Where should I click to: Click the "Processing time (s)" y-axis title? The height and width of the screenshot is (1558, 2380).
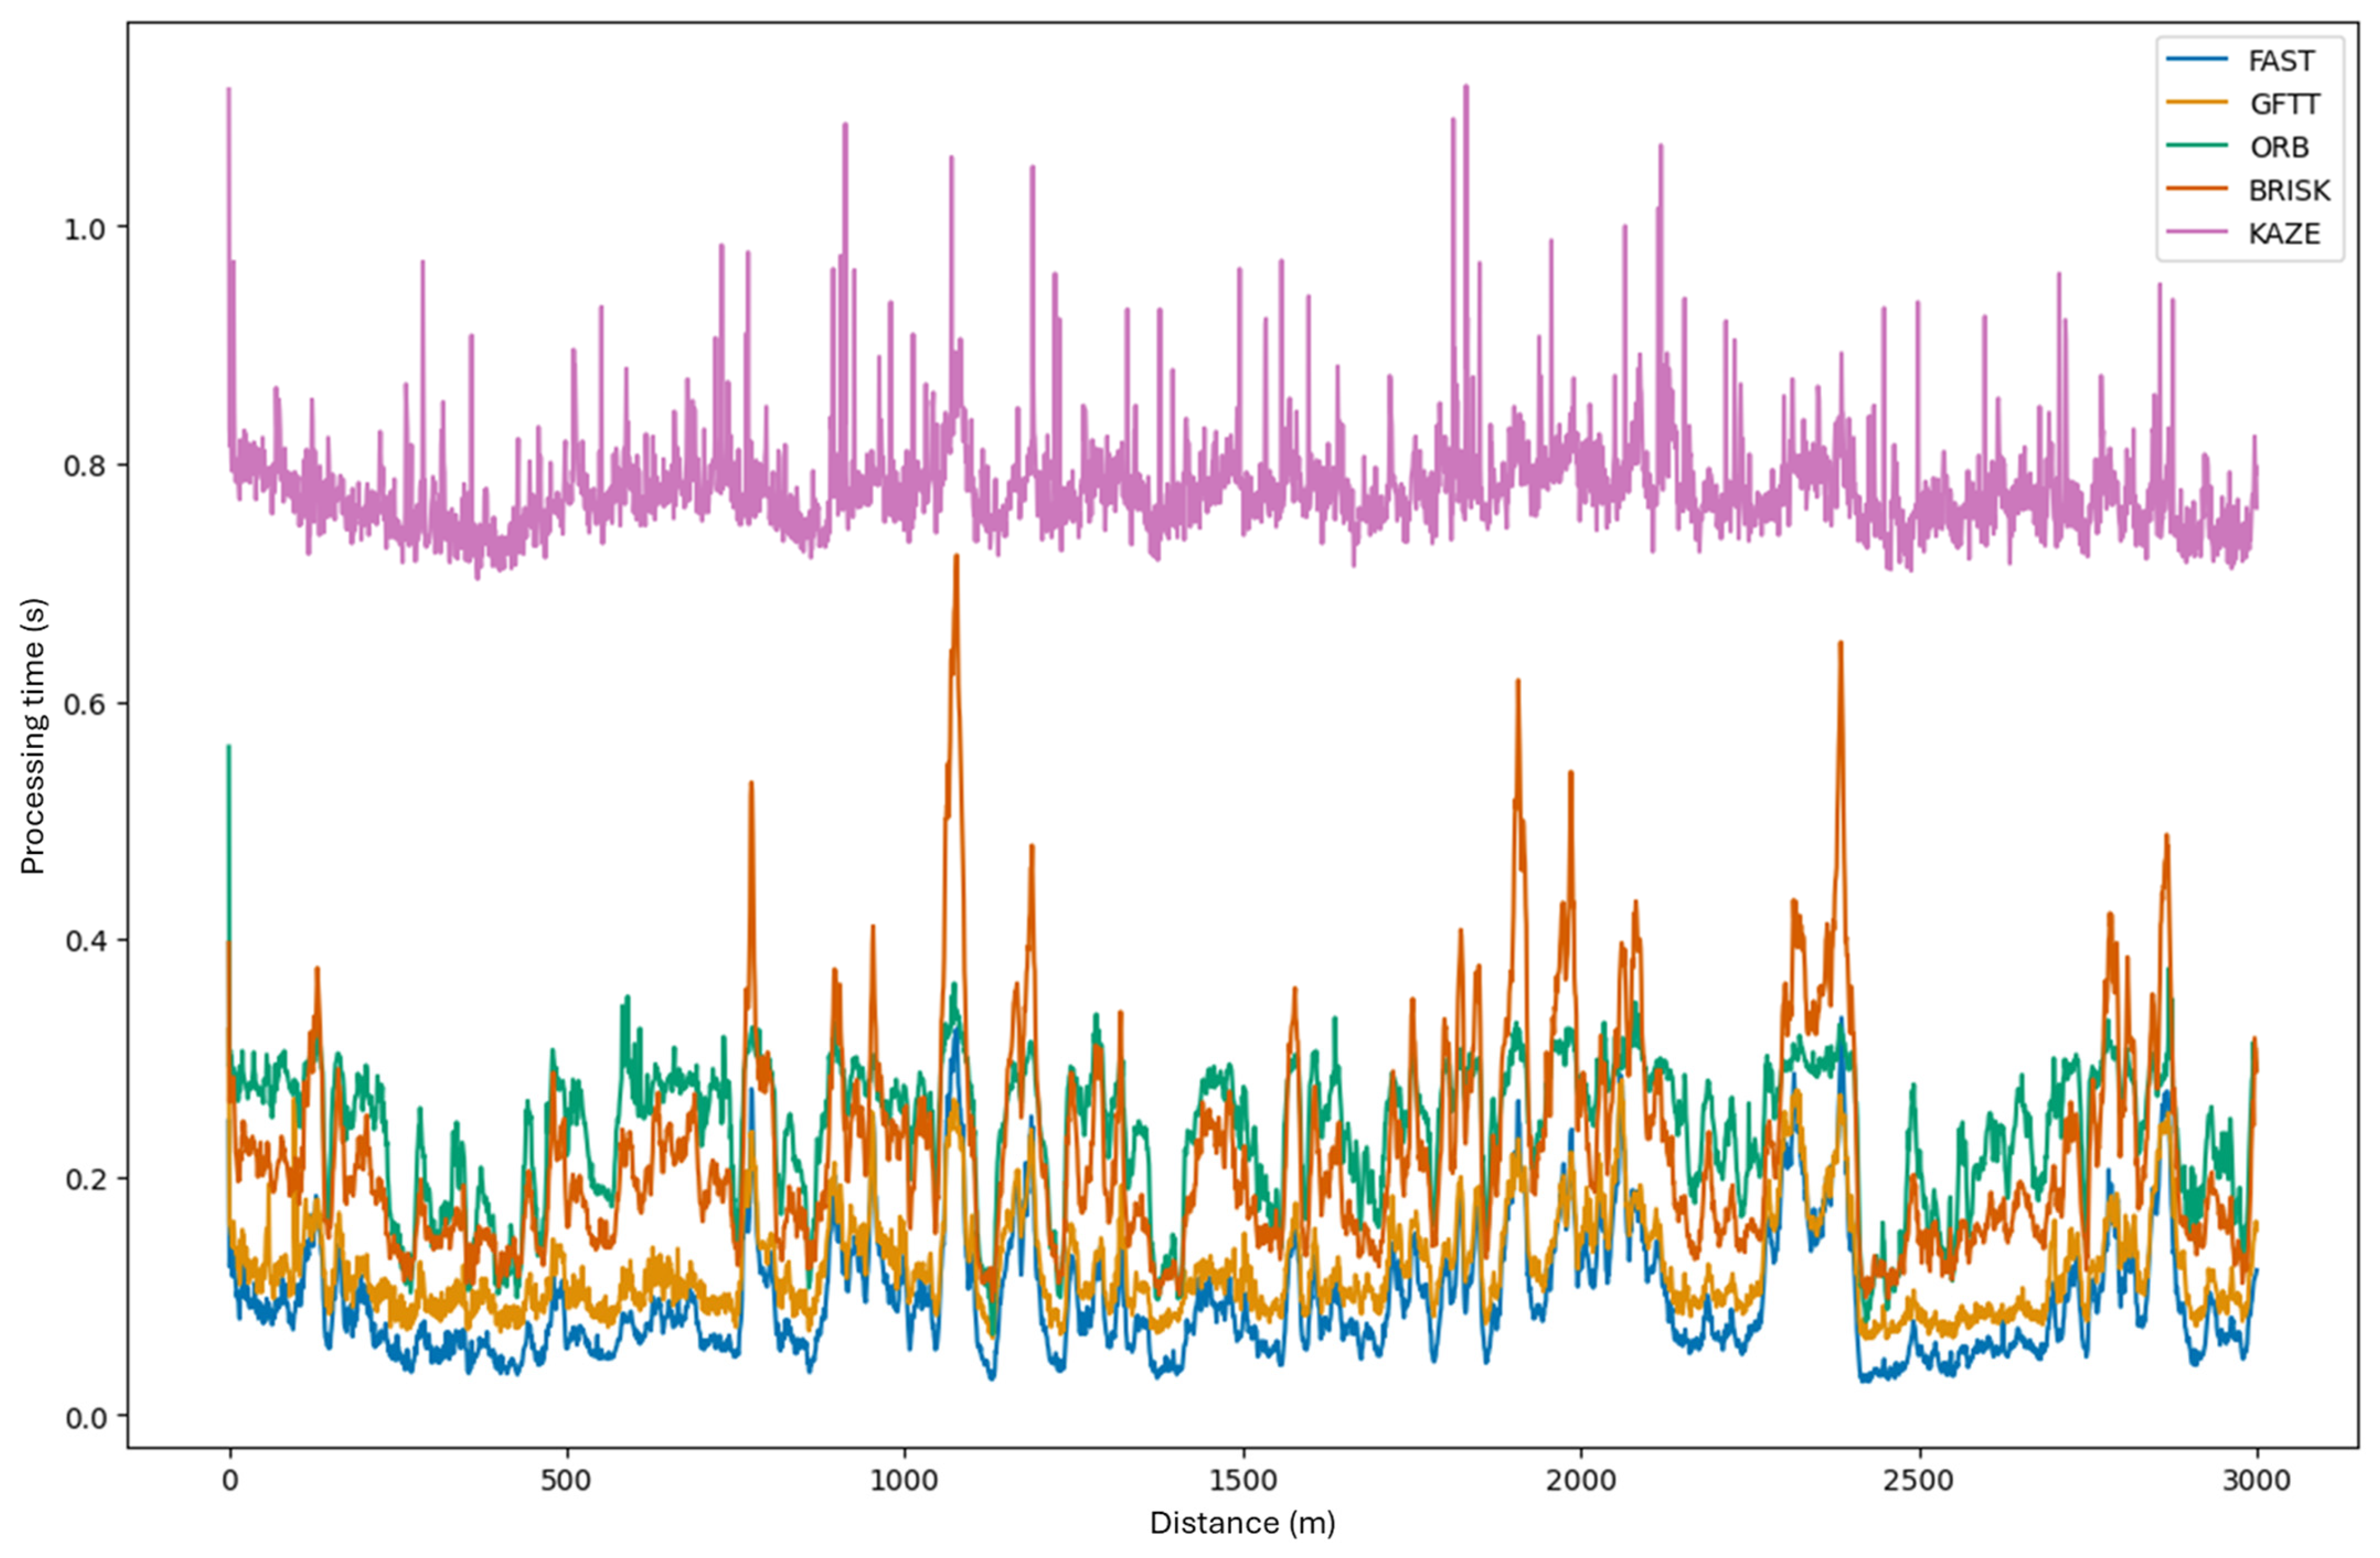[x=34, y=737]
